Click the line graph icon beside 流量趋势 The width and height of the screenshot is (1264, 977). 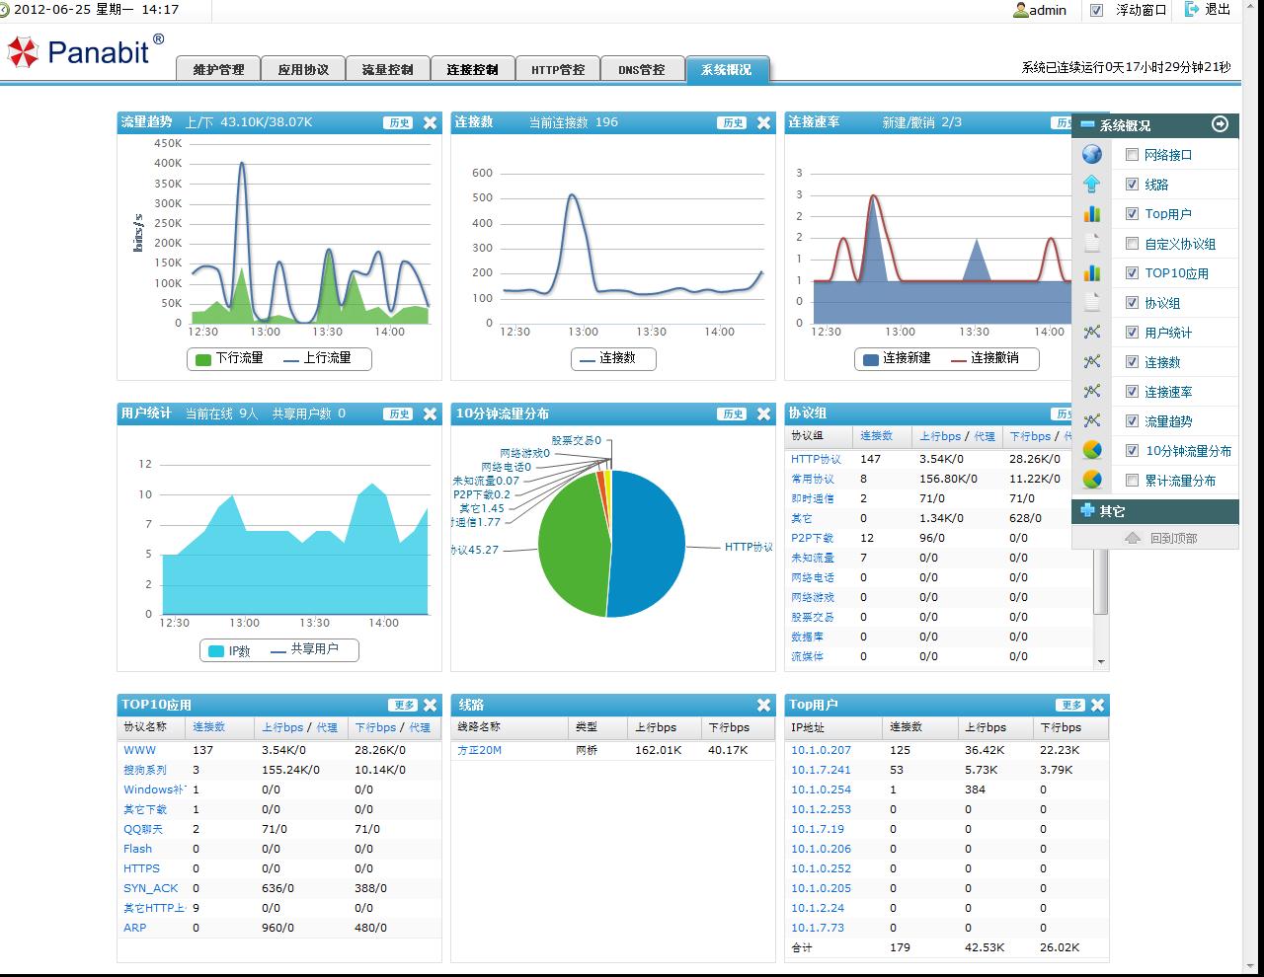(1092, 420)
